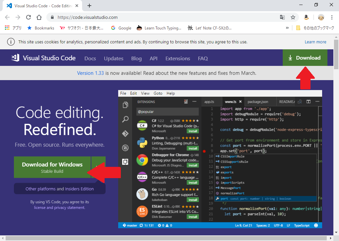This screenshot has width=339, height=241.
Task: Click Install for Python extension
Action: point(193,148)
